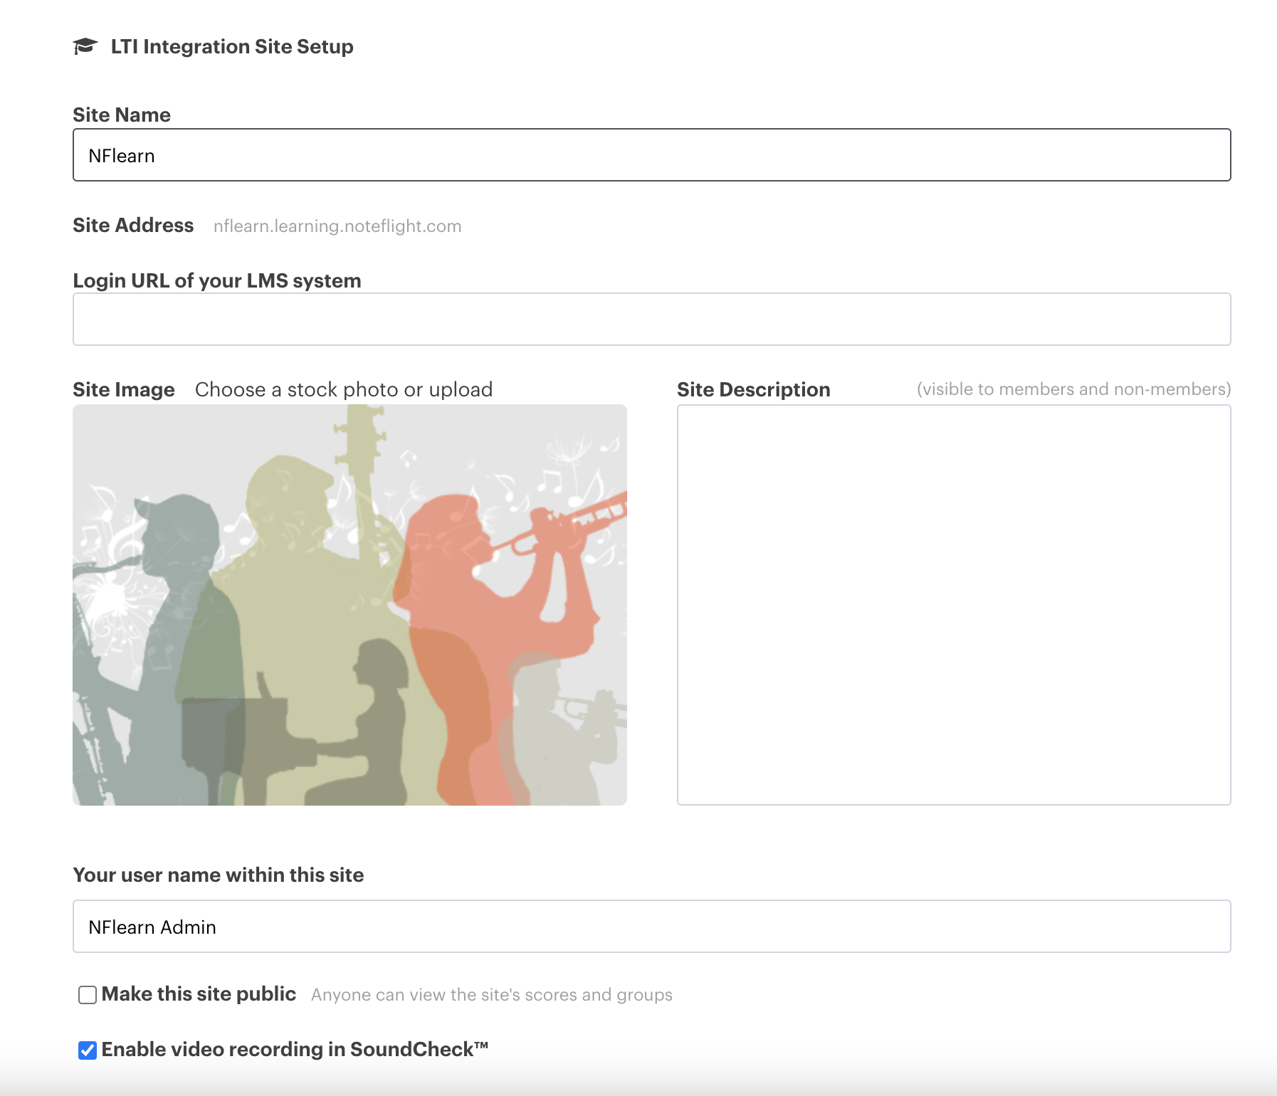This screenshot has width=1277, height=1096.
Task: Focus the Login URL of your LMS field
Action: pos(651,320)
